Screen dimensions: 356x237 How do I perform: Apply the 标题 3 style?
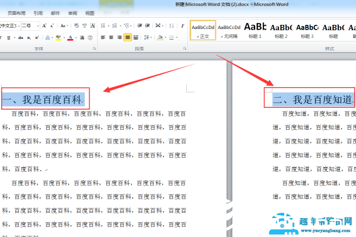[x=307, y=30]
